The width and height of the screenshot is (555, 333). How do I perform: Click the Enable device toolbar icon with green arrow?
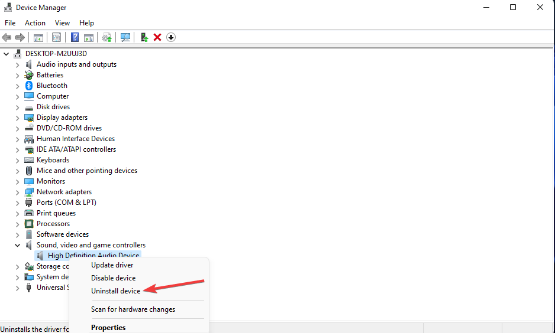[x=144, y=37]
